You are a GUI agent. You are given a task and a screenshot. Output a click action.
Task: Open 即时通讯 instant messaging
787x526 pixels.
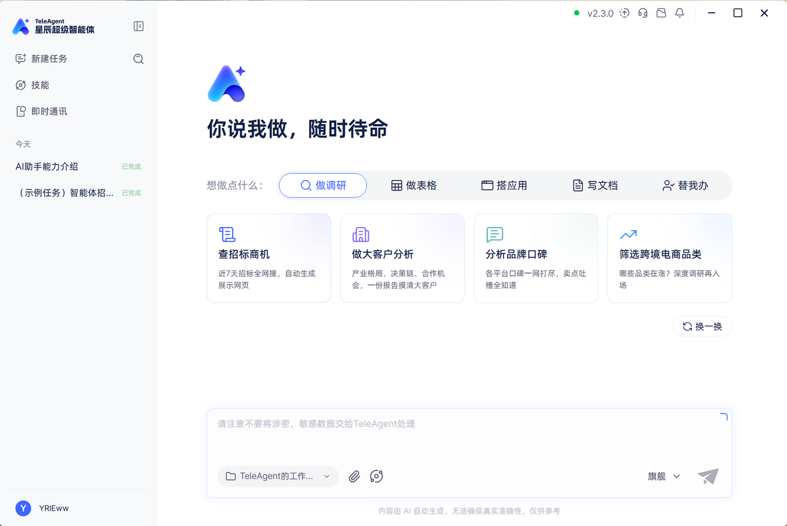tap(41, 112)
